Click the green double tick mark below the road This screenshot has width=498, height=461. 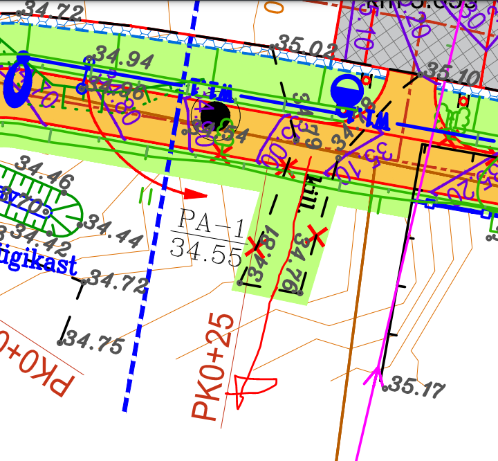147,195
